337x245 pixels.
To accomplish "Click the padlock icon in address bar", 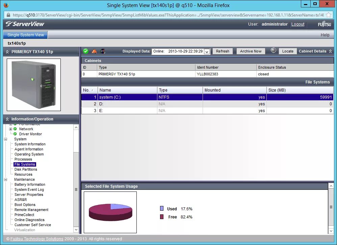I will 8,15.
